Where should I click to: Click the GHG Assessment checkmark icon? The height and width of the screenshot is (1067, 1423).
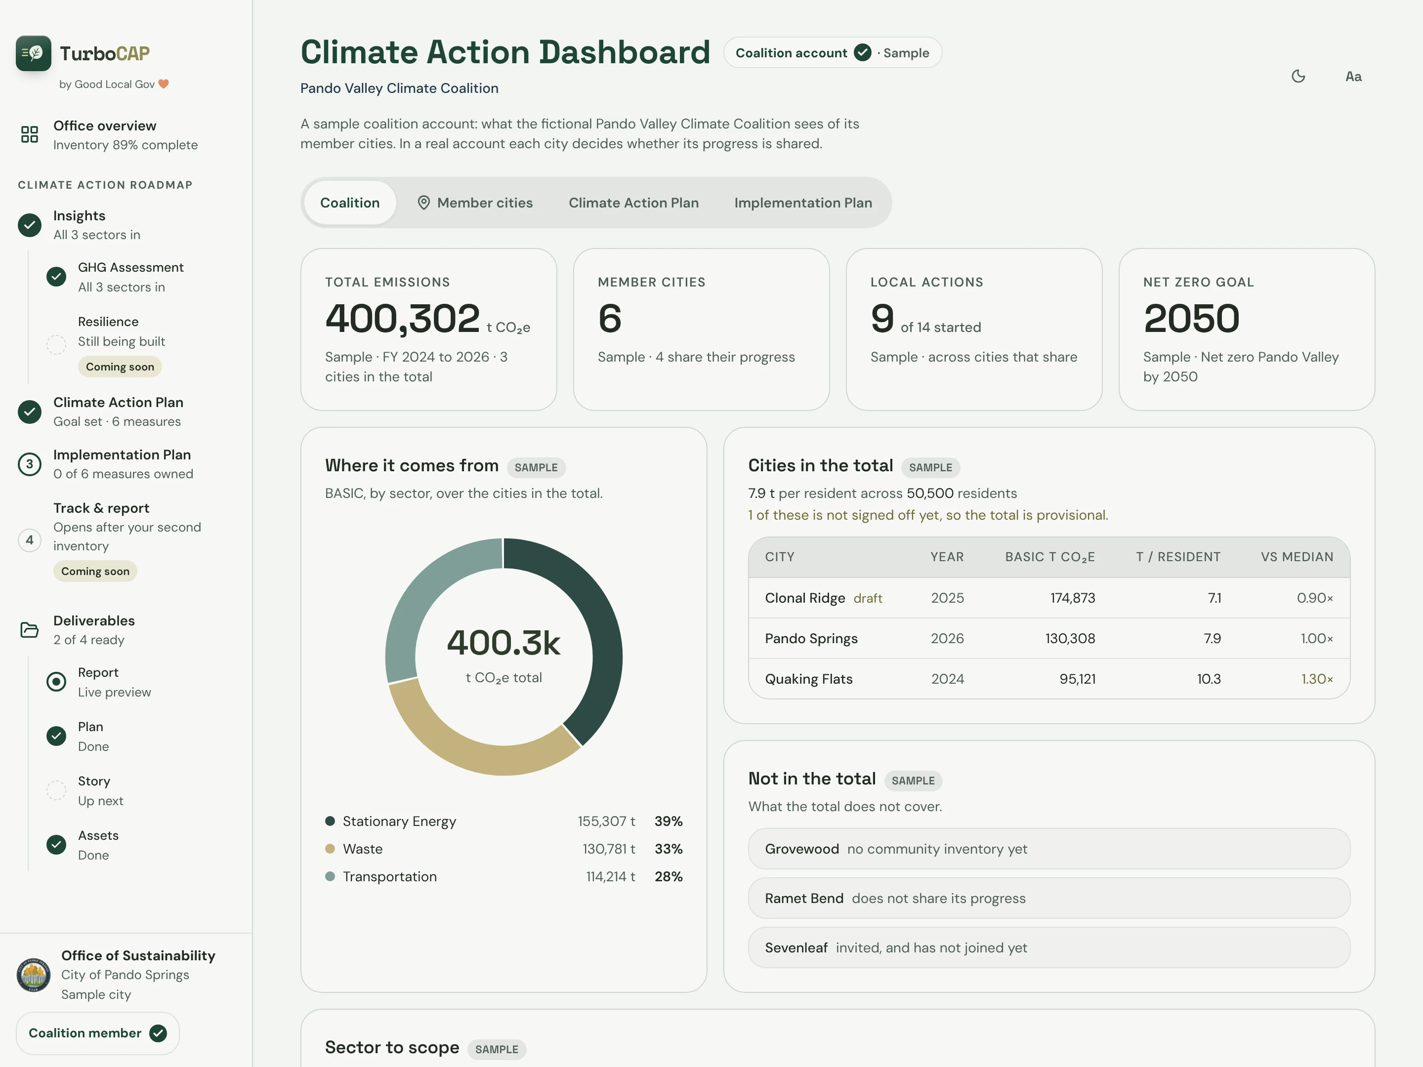coord(57,277)
